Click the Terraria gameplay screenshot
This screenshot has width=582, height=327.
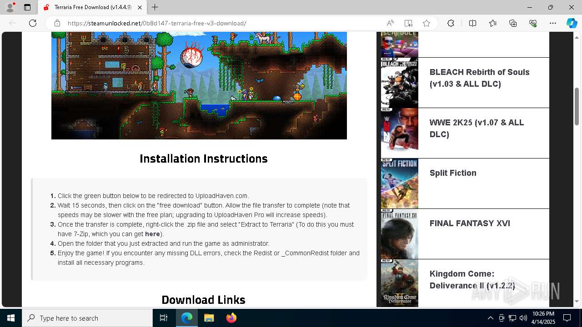pyautogui.click(x=199, y=85)
